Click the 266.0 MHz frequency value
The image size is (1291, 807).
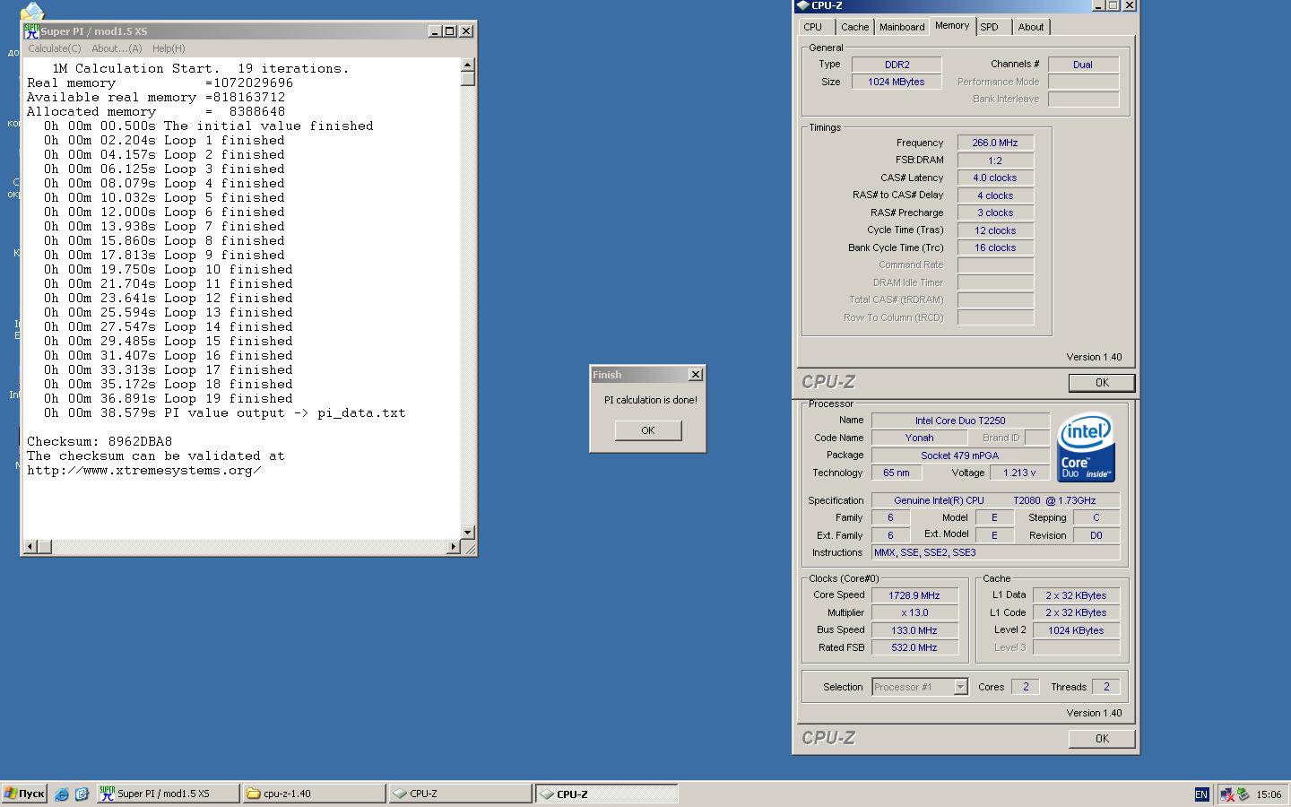coord(995,143)
